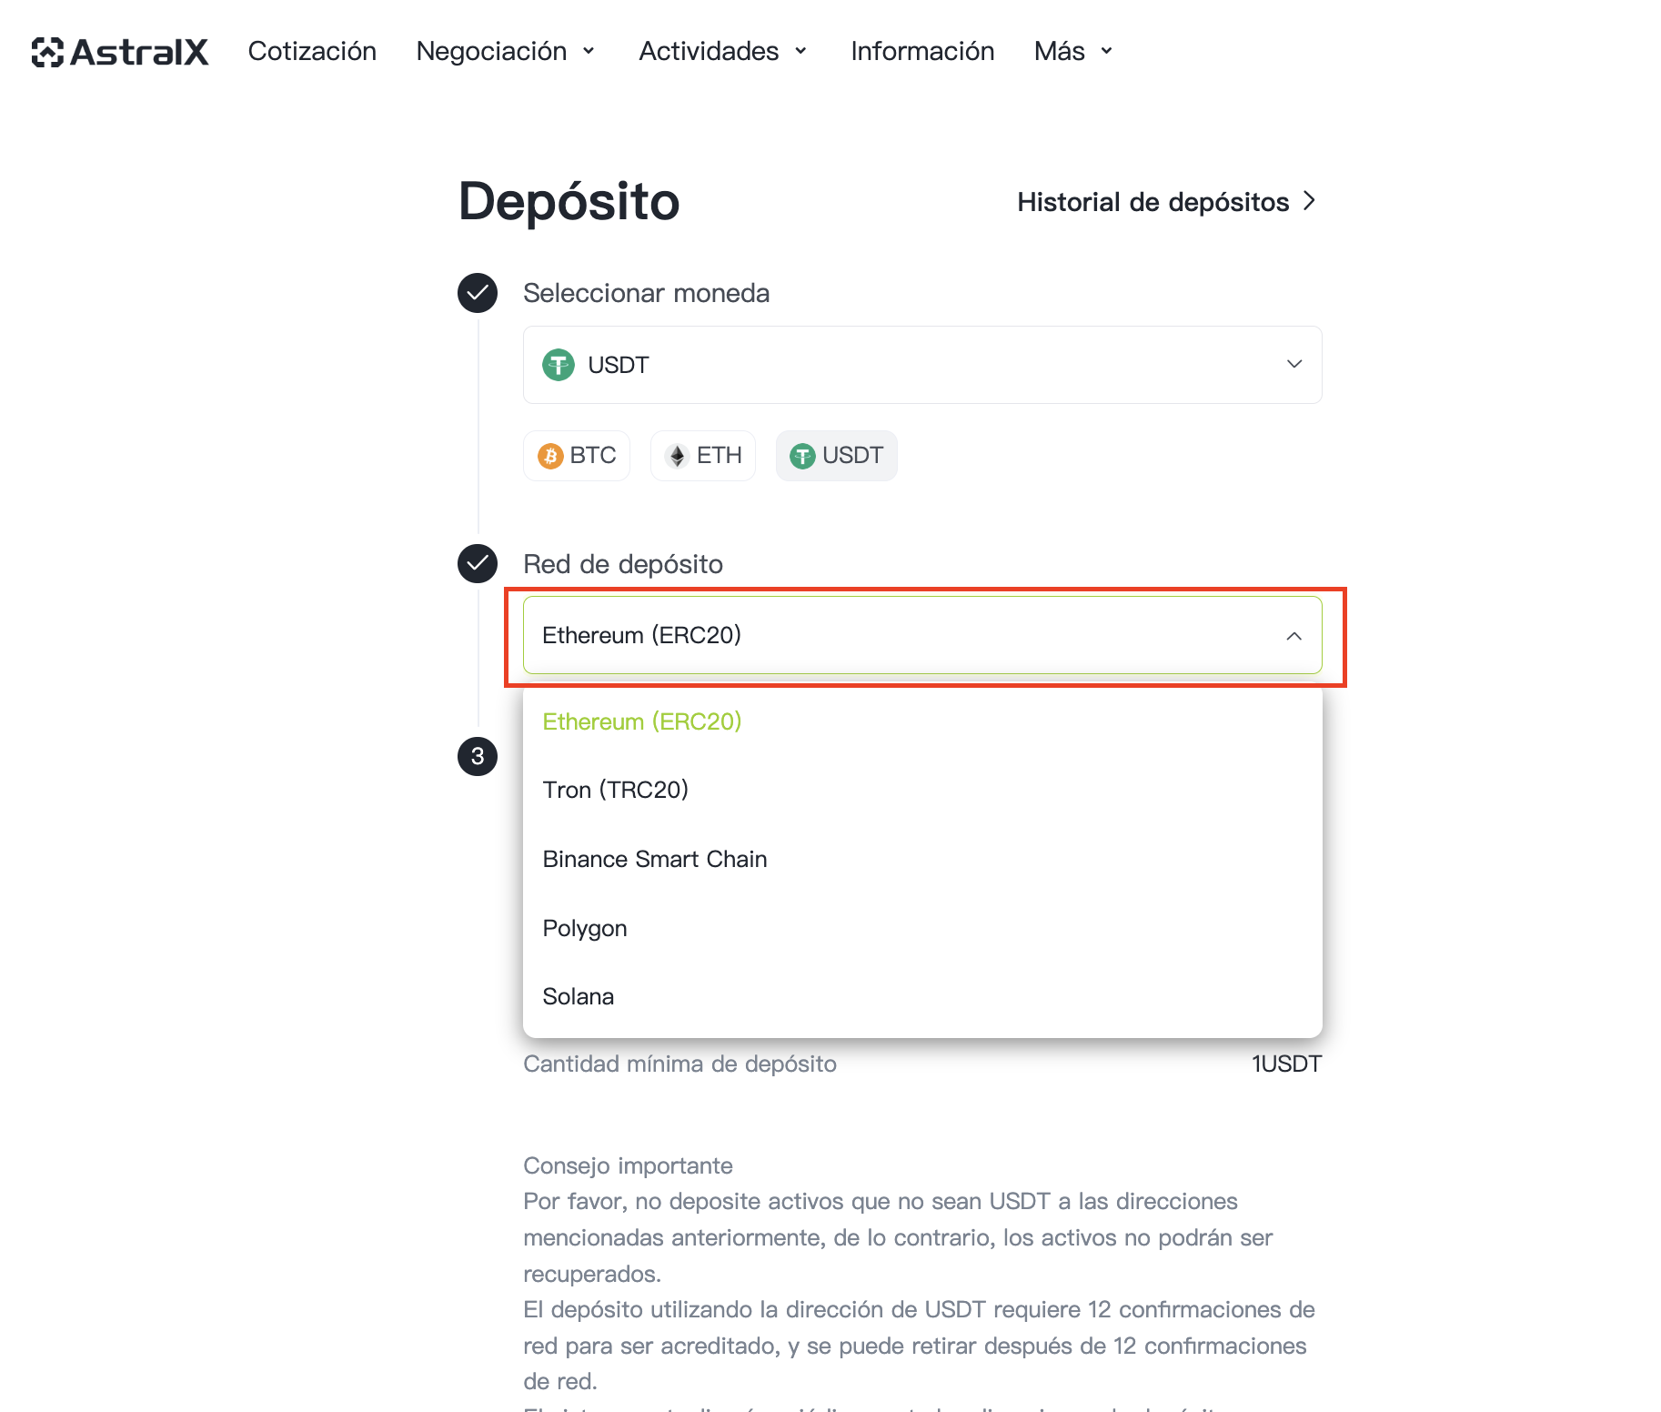Choose Tron (TRC20) network option

pyautogui.click(x=922, y=790)
